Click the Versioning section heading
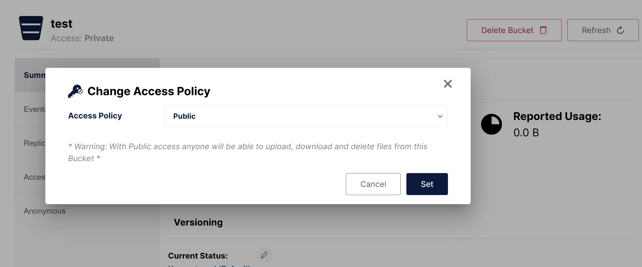The height and width of the screenshot is (267, 642). [198, 222]
